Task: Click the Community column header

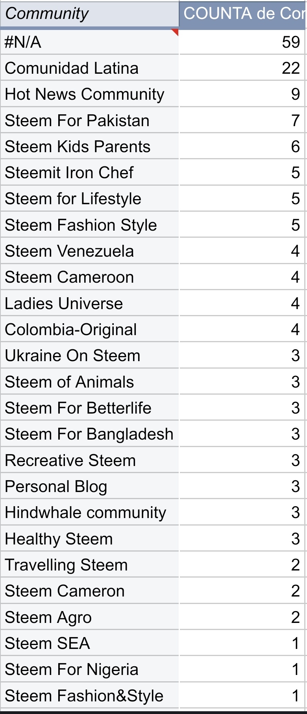Action: coord(89,14)
